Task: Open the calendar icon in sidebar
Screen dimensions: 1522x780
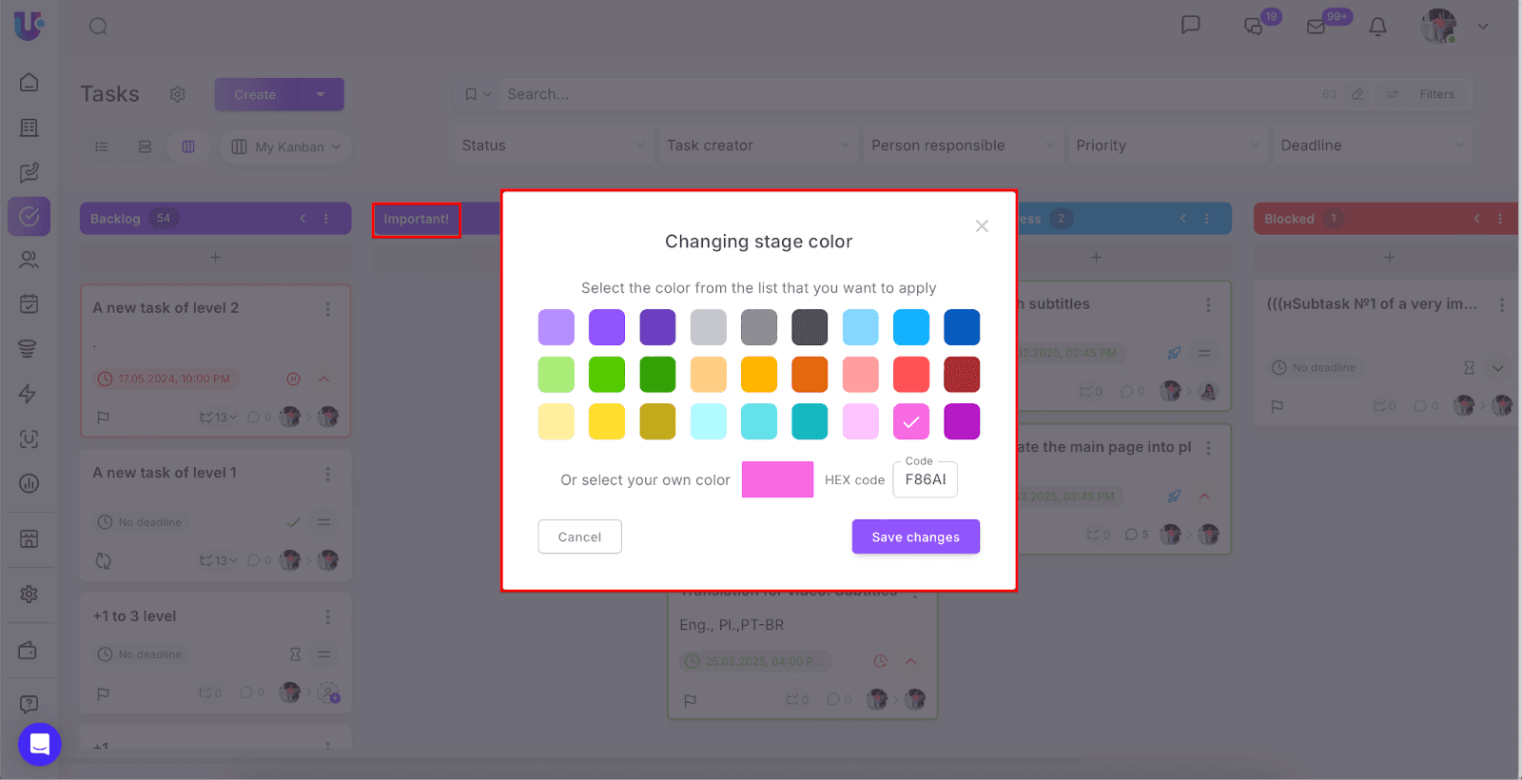Action: (x=29, y=303)
